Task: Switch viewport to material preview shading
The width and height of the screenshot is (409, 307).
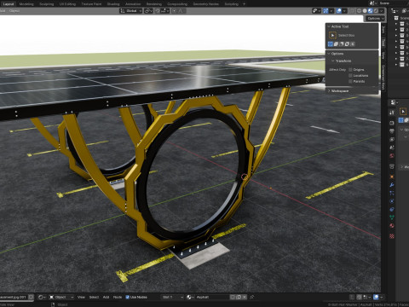Action: (371, 11)
